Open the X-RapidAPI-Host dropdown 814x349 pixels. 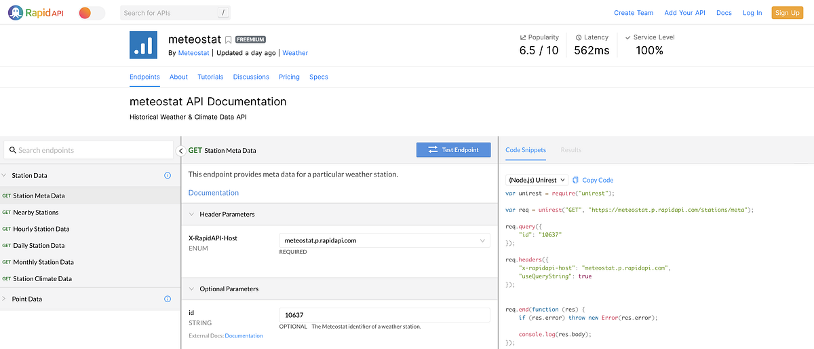point(385,240)
